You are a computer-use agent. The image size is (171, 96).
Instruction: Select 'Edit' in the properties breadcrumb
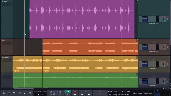36,92
